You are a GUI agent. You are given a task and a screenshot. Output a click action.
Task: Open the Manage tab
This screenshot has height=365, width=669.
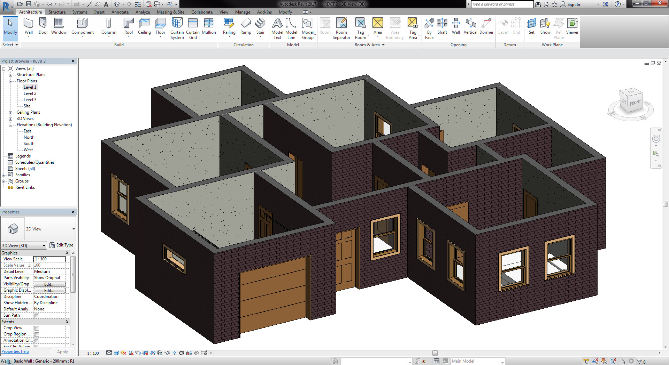[x=243, y=12]
